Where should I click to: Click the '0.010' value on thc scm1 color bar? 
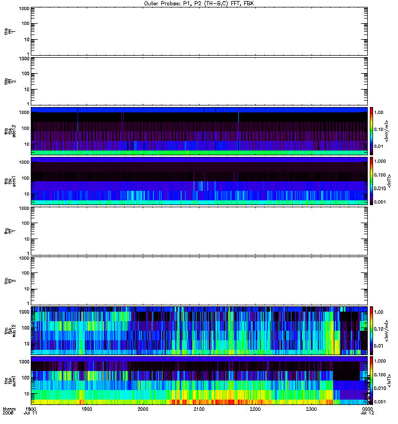tap(380, 388)
